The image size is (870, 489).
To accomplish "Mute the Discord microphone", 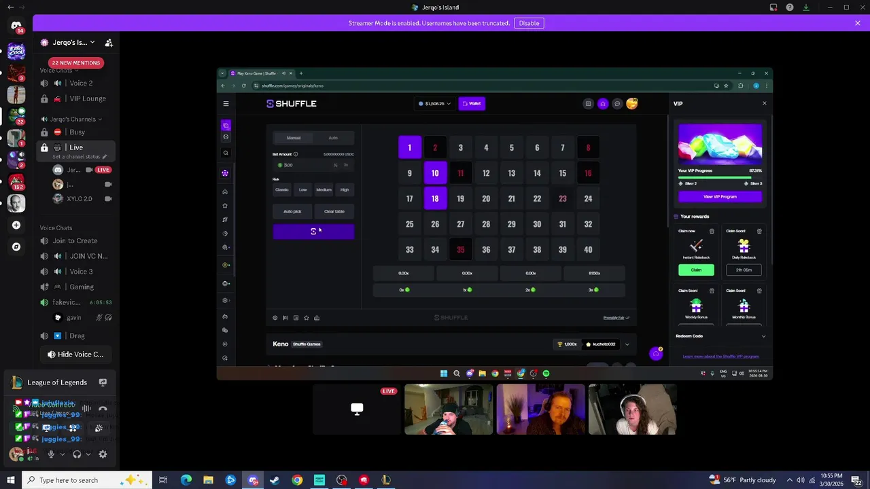I will tap(50, 454).
